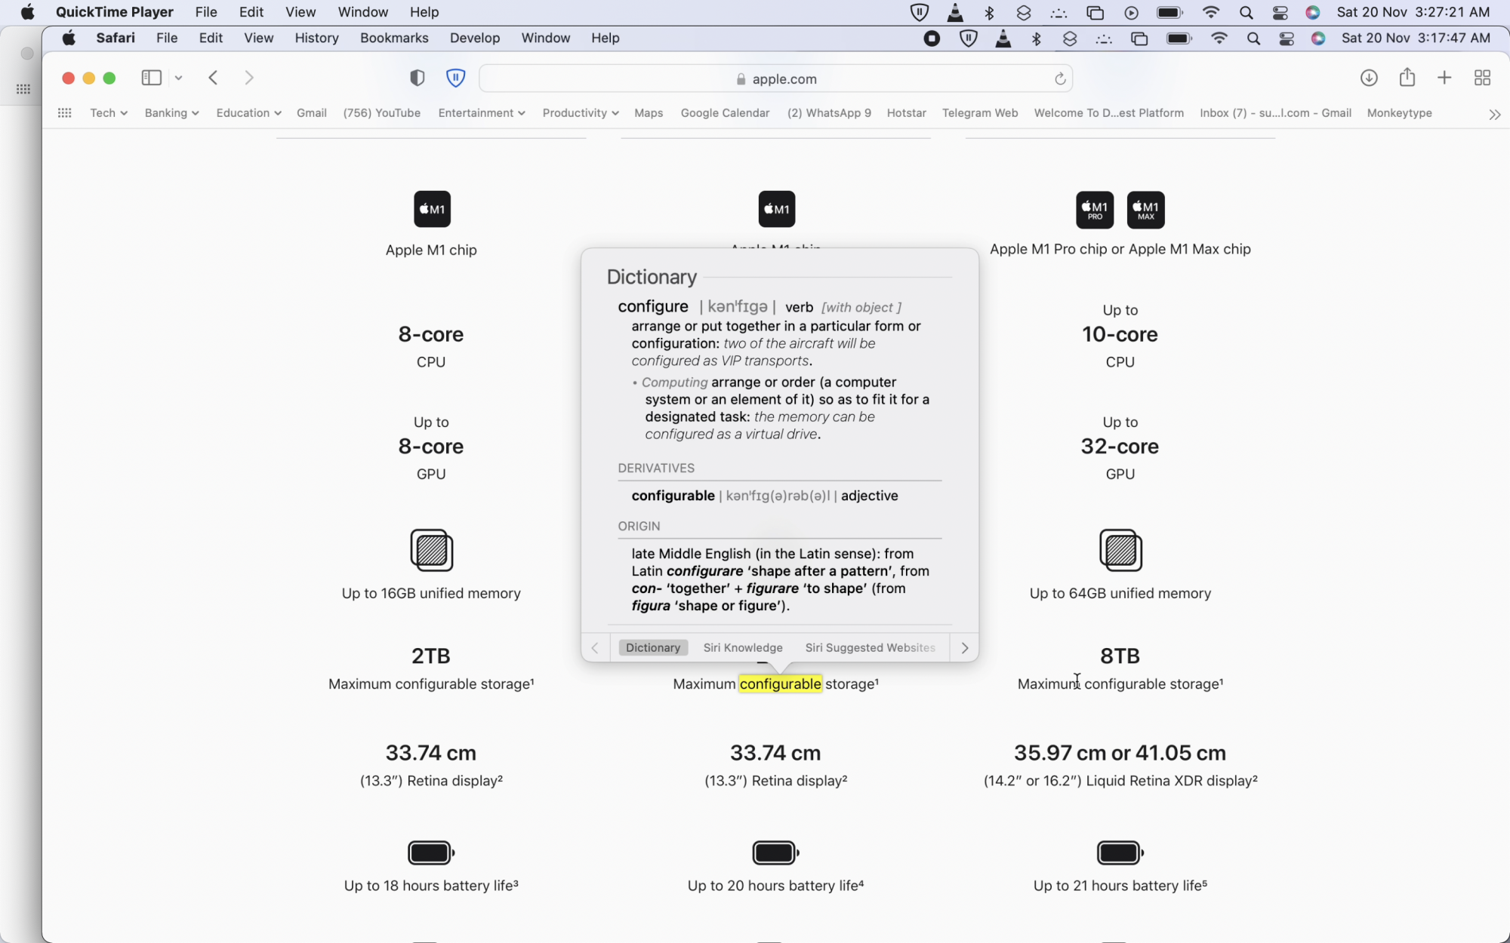Open the Downloads icon in Safari toolbar
The width and height of the screenshot is (1510, 943).
click(1369, 78)
